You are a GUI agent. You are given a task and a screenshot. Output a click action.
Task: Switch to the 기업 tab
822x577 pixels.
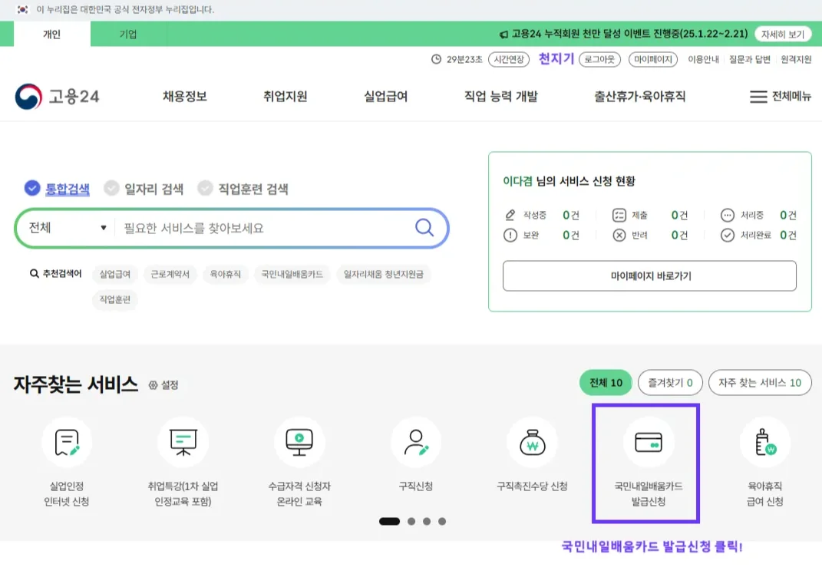(x=129, y=34)
